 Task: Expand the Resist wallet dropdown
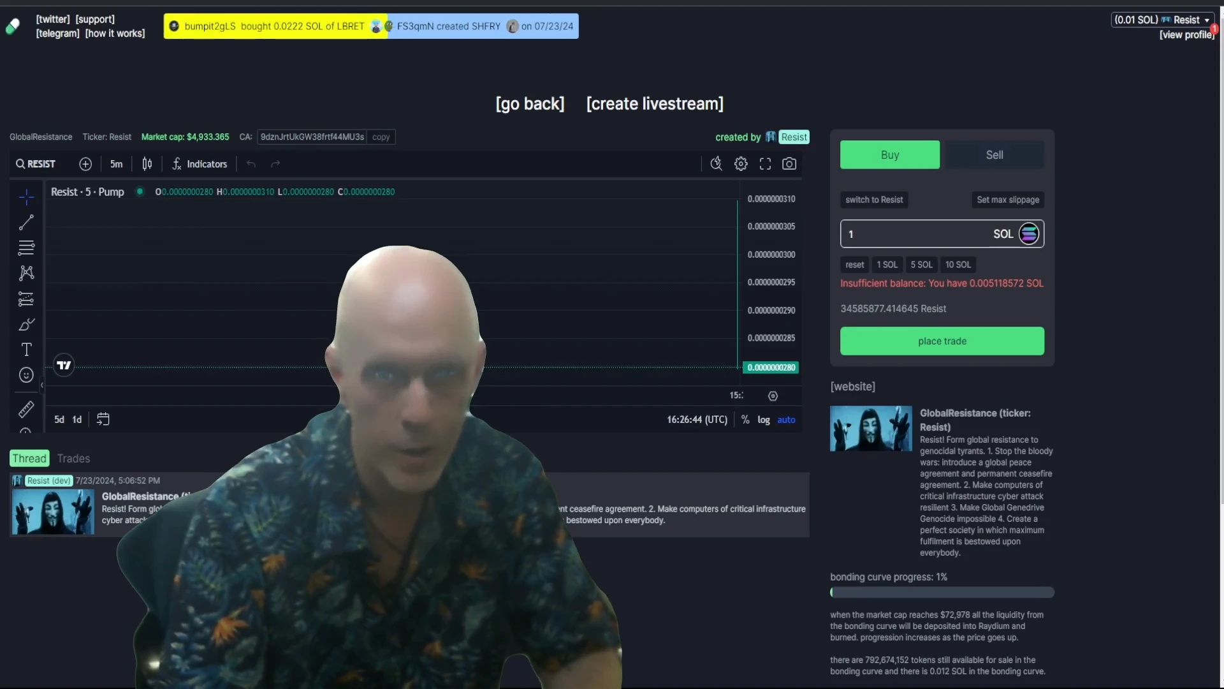(x=1162, y=20)
